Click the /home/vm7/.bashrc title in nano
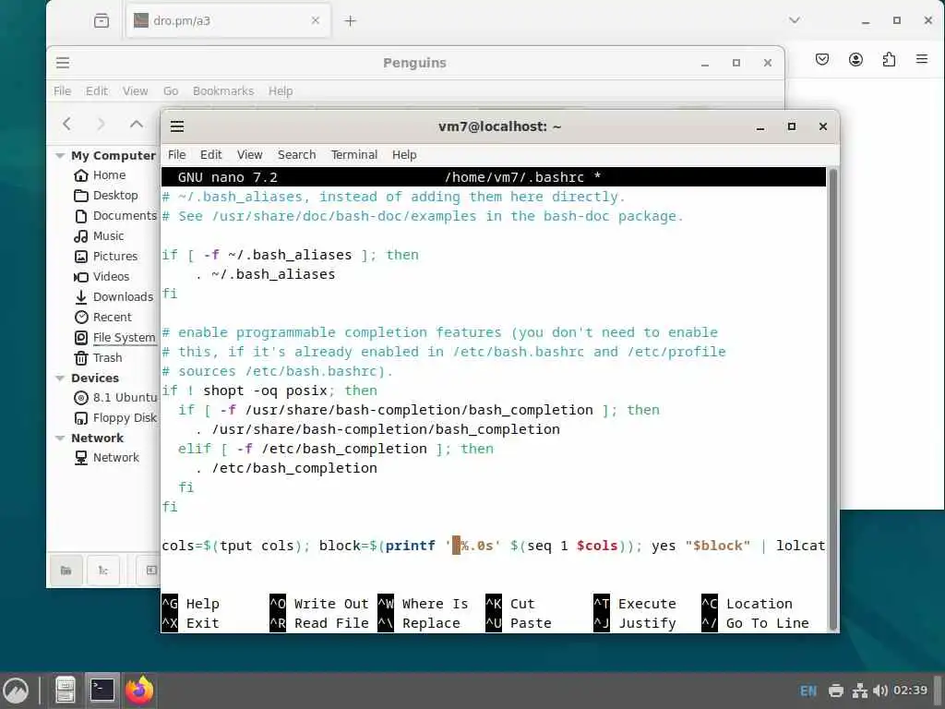 514,177
